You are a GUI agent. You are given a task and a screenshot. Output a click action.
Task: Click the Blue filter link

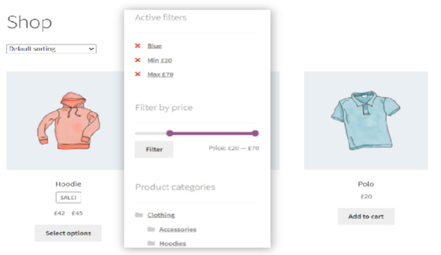pyautogui.click(x=154, y=46)
